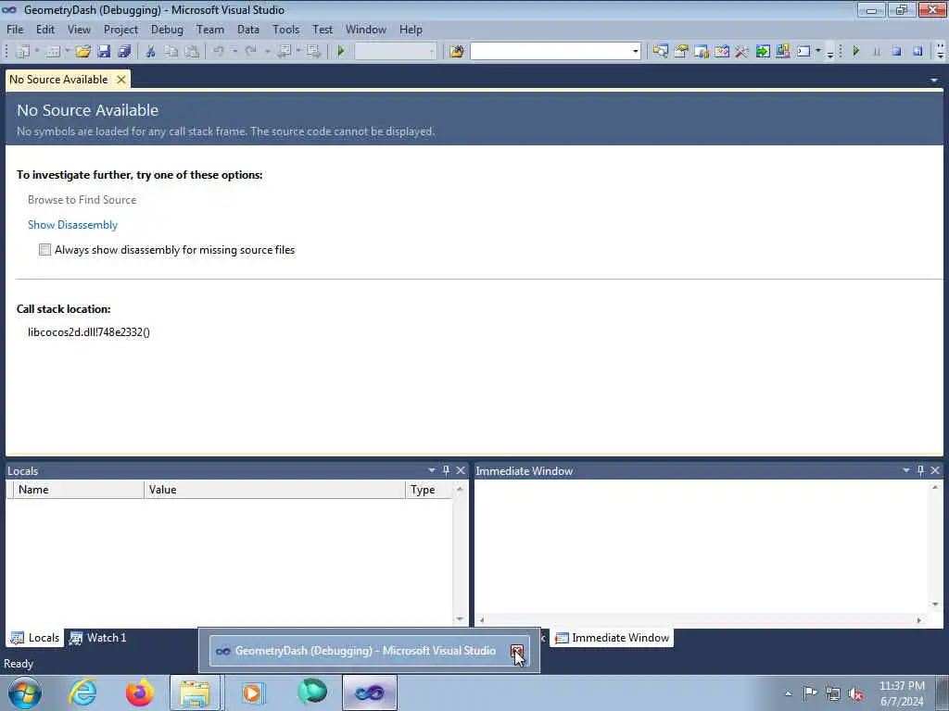The height and width of the screenshot is (711, 949).
Task: Close the Locals panel
Action: tap(461, 470)
